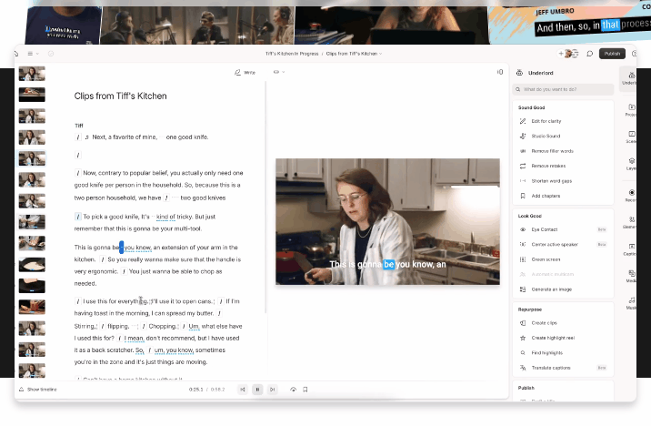651x426 pixels.
Task: Click the Green screen icon
Action: pos(523,259)
